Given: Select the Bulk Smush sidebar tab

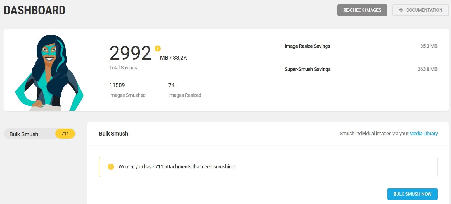Looking at the screenshot, I should click(x=24, y=134).
